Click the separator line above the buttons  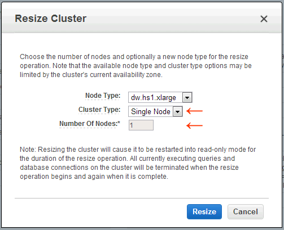click(142, 198)
